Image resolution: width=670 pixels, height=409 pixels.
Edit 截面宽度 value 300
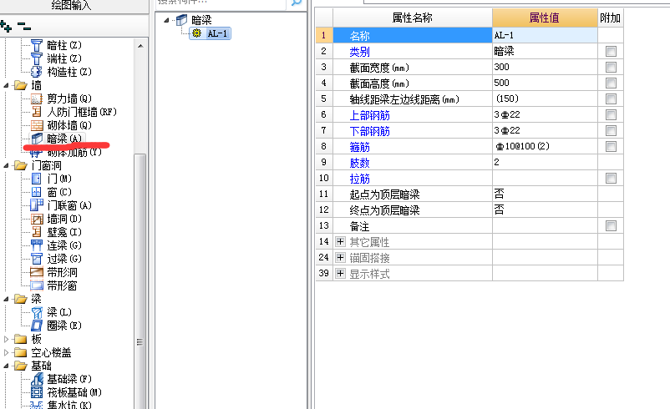pos(545,67)
